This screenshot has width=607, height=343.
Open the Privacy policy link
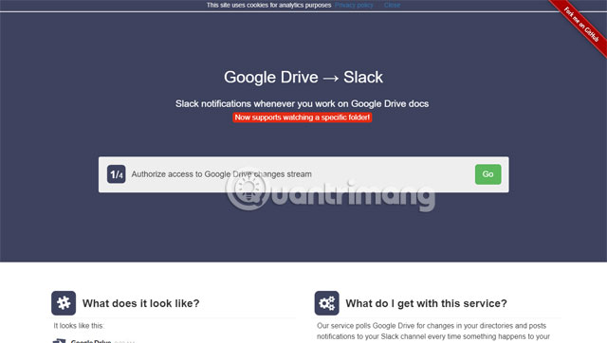point(354,5)
